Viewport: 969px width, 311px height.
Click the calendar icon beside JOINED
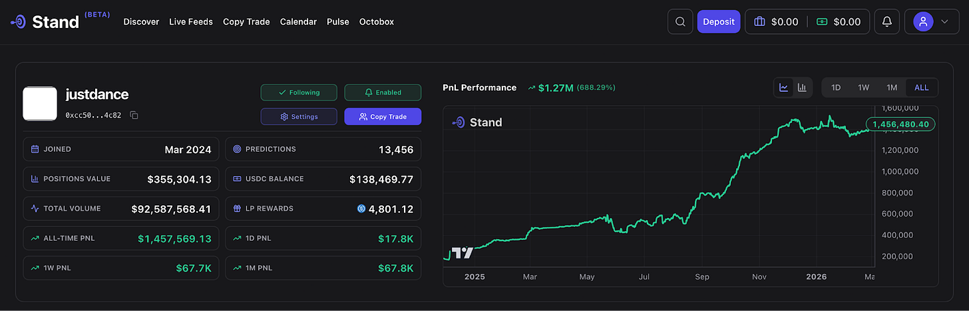(35, 150)
